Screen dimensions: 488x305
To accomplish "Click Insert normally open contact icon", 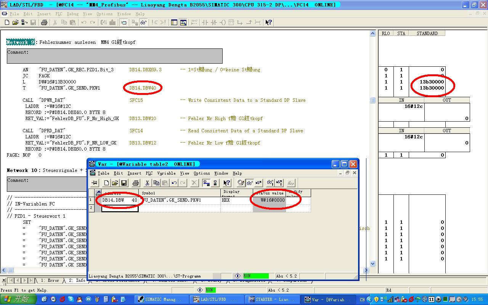I will pos(205,22).
